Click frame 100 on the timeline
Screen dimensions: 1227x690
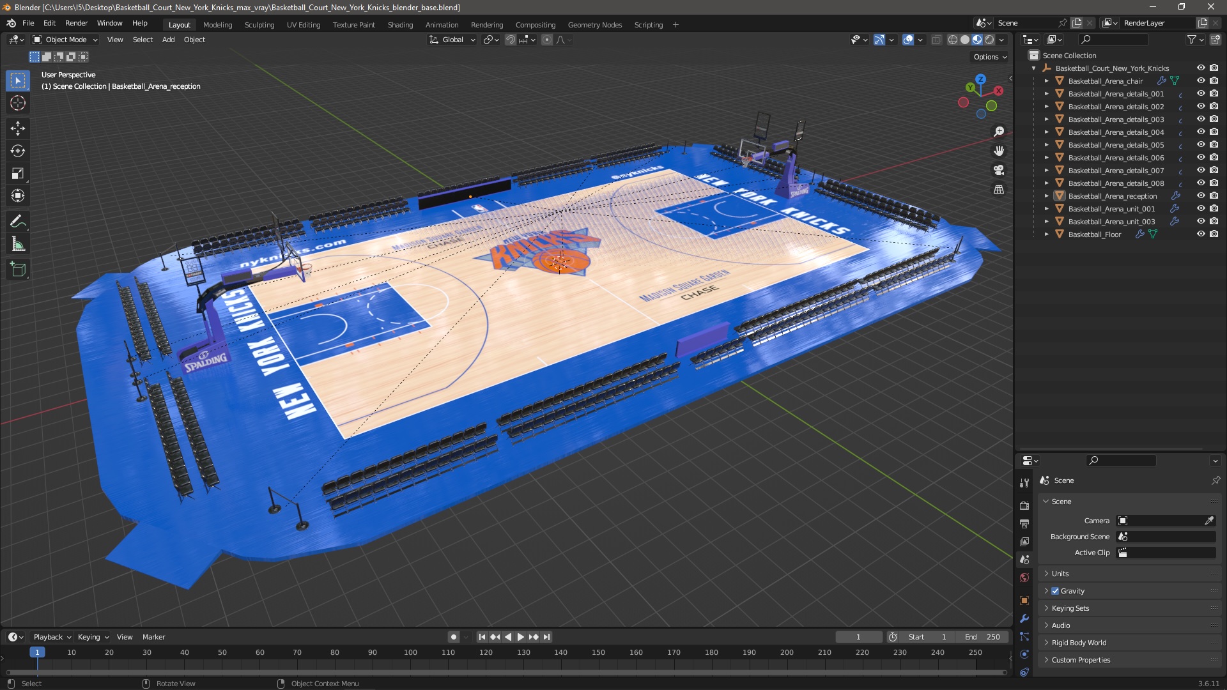click(x=410, y=652)
